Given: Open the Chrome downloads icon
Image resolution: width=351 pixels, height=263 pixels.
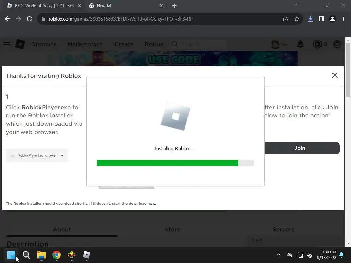Looking at the screenshot, I should pyautogui.click(x=311, y=19).
